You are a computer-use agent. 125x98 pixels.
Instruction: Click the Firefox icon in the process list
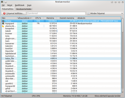(x=3, y=21)
